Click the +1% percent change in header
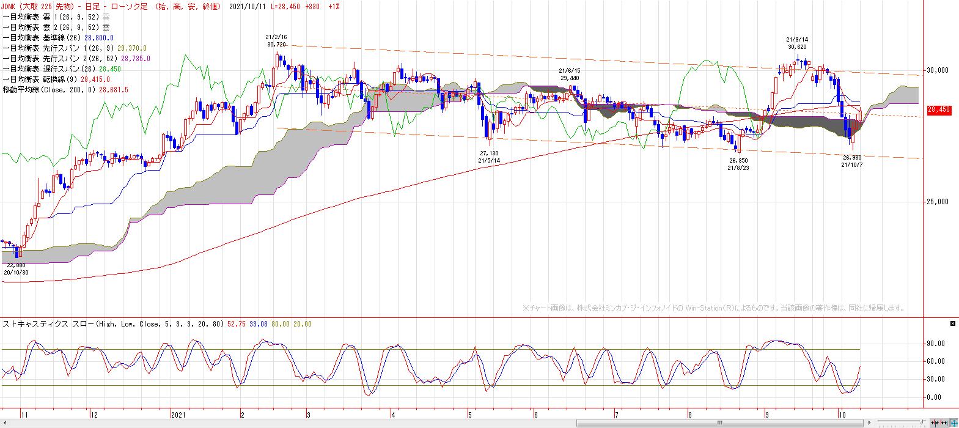 pyautogui.click(x=335, y=6)
